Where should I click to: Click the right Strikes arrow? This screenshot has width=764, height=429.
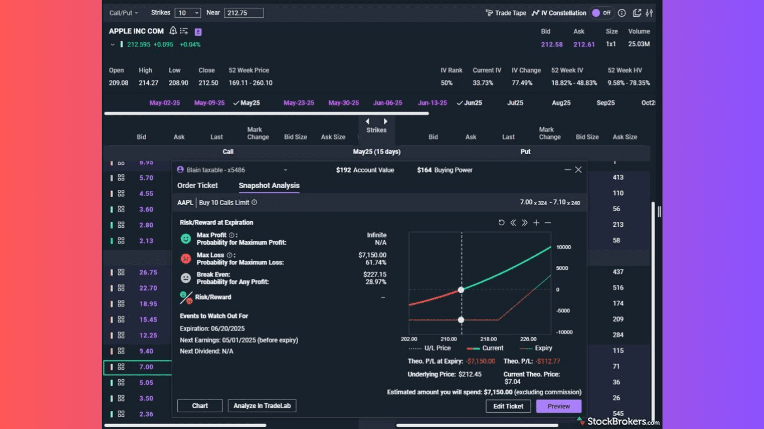tap(385, 121)
